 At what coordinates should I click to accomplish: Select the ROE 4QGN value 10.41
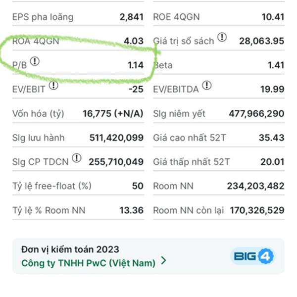coord(273,17)
